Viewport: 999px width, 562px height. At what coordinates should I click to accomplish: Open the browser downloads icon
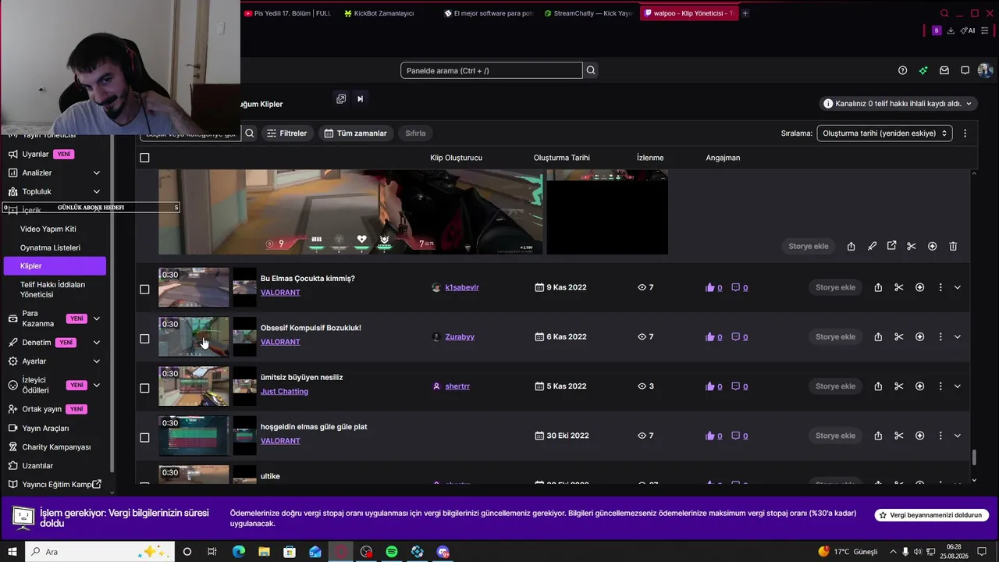point(951,30)
